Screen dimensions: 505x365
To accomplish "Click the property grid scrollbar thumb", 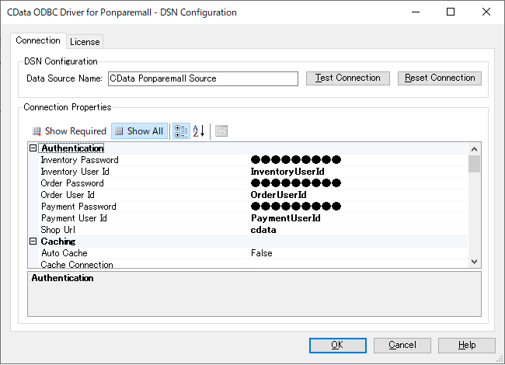I will pyautogui.click(x=474, y=164).
